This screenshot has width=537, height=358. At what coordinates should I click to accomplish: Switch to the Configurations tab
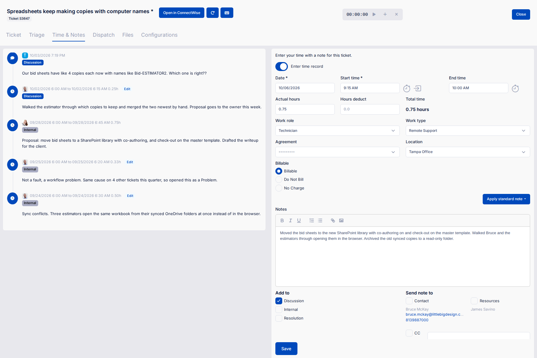pyautogui.click(x=159, y=35)
